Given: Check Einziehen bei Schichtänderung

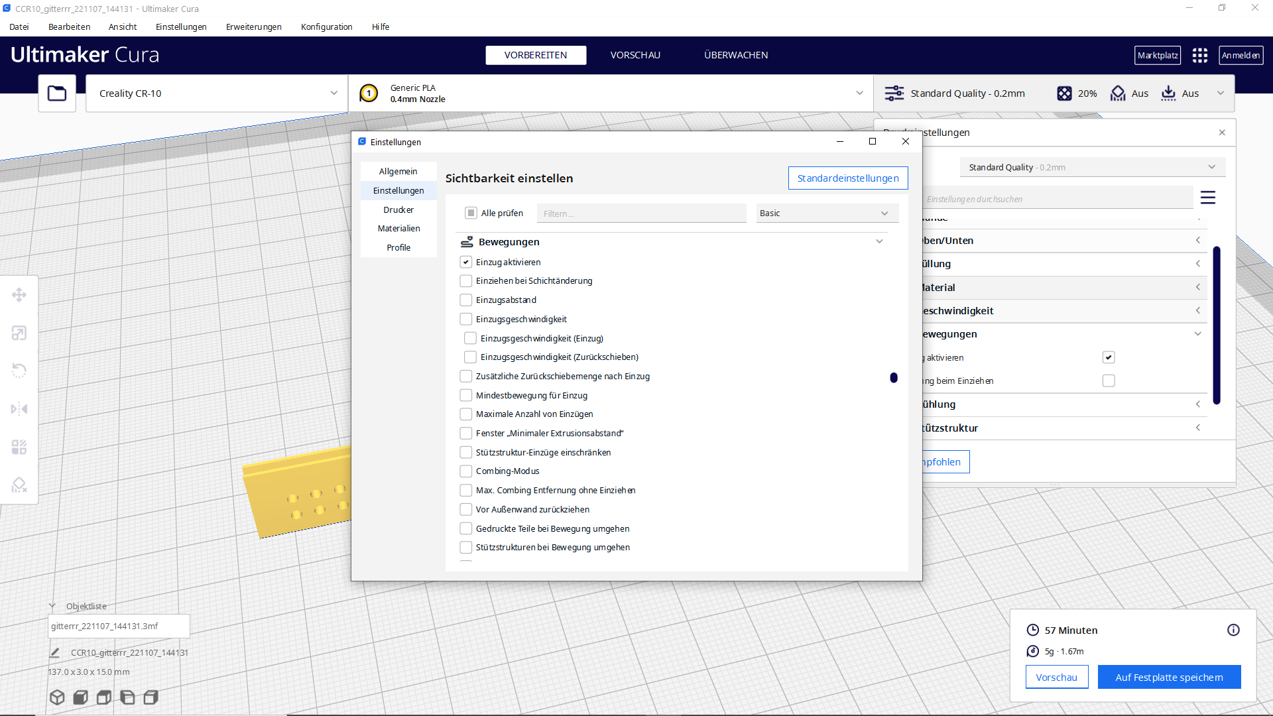Looking at the screenshot, I should (466, 281).
